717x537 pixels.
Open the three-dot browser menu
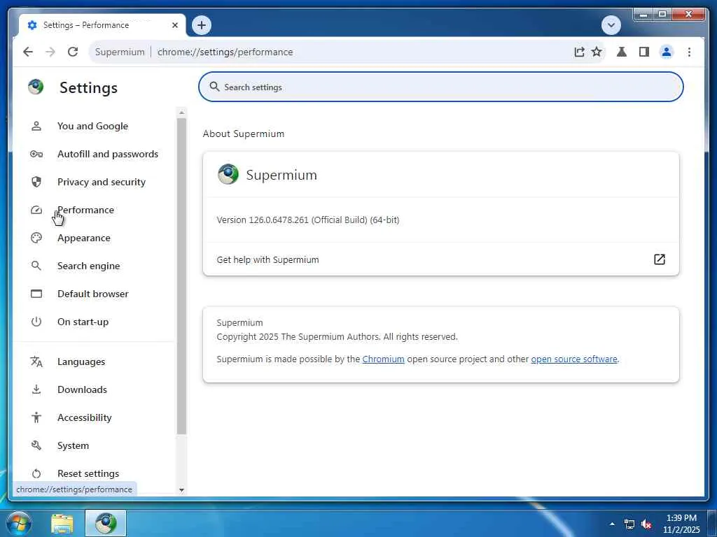[x=689, y=52]
